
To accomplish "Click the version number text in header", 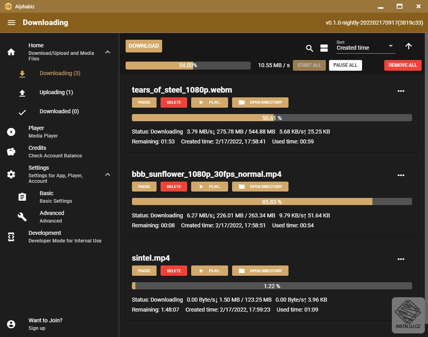I will [374, 23].
